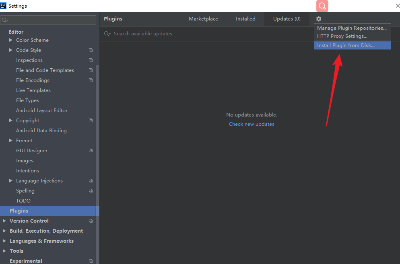Click the pink magnifier search icon

(x=322, y=6)
